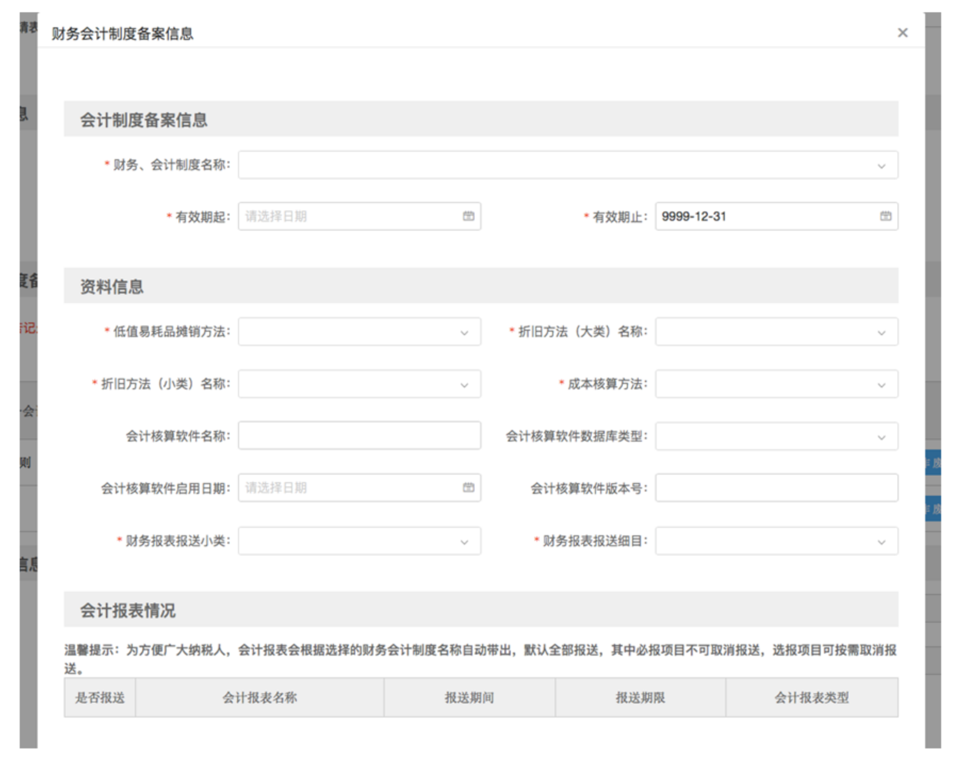Click the 会计核算软件名称 text field
The height and width of the screenshot is (758, 971).
[359, 436]
